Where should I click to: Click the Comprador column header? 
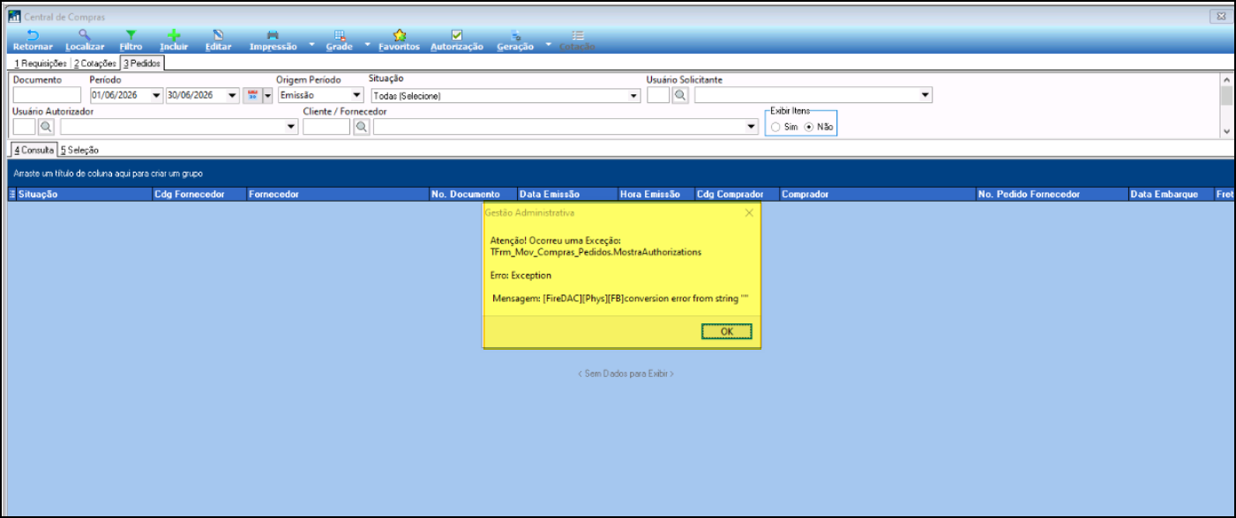click(877, 194)
